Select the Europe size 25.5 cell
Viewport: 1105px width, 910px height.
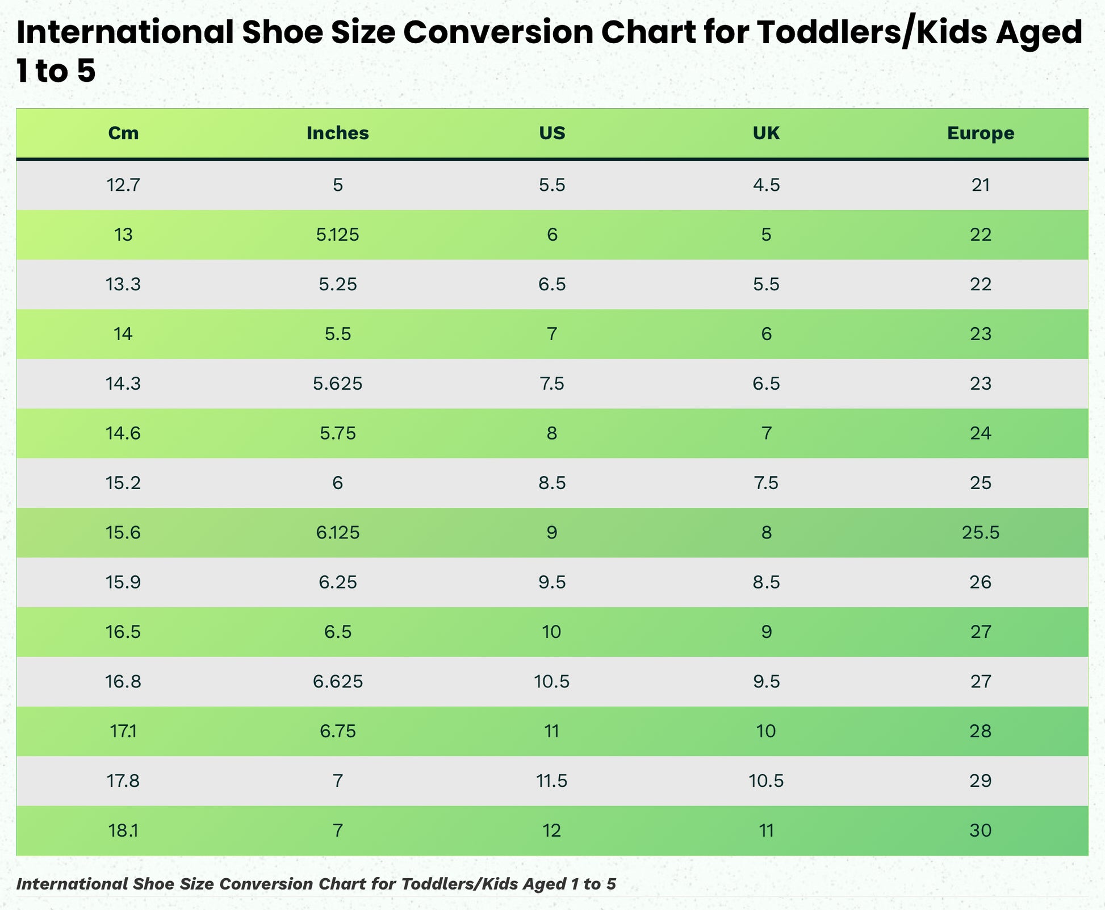(981, 533)
